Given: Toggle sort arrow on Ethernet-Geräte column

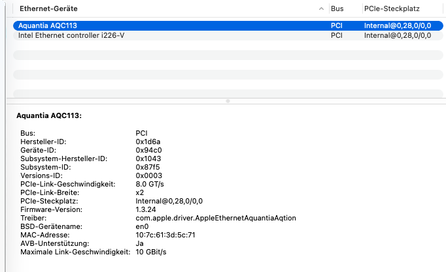Looking at the screenshot, I should point(321,8).
